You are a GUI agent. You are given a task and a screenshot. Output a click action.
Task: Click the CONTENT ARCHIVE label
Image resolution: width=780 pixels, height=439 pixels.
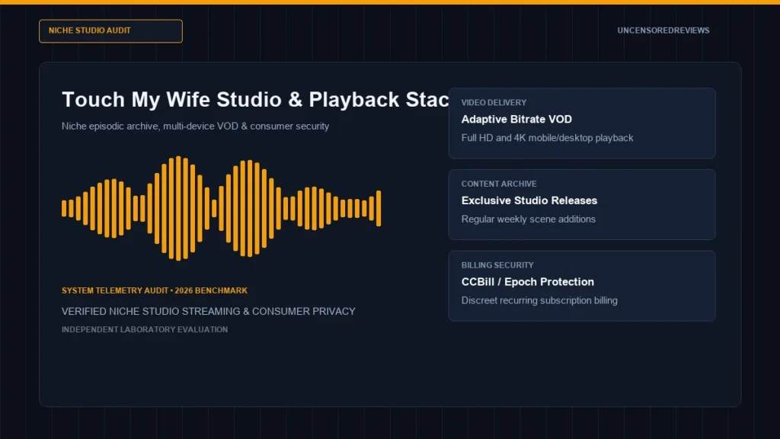(498, 184)
